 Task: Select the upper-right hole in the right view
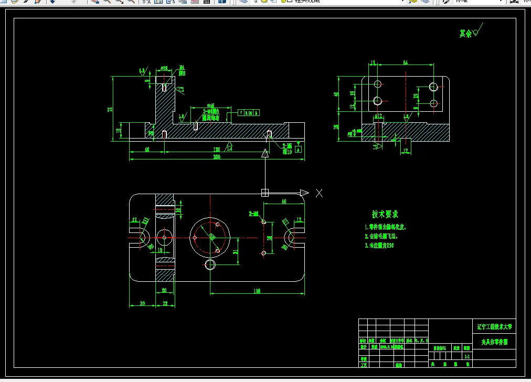point(433,87)
